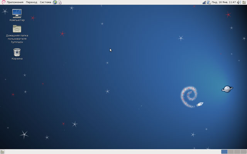
Task: Click the folder icon in the top-right tray
Action: coord(244,2)
